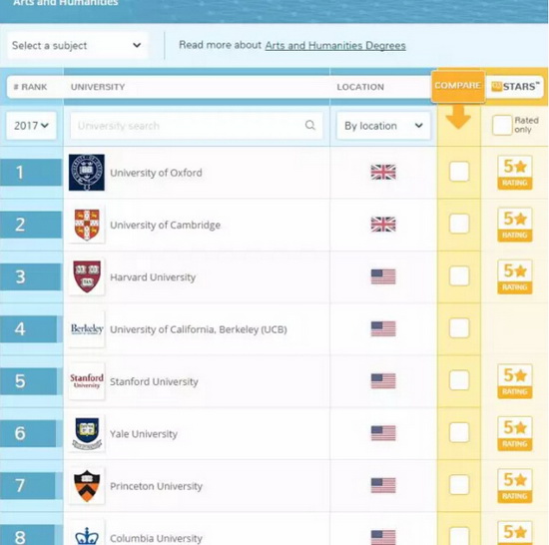Open the 2017 year dropdown
The width and height of the screenshot is (549, 545).
point(31,126)
